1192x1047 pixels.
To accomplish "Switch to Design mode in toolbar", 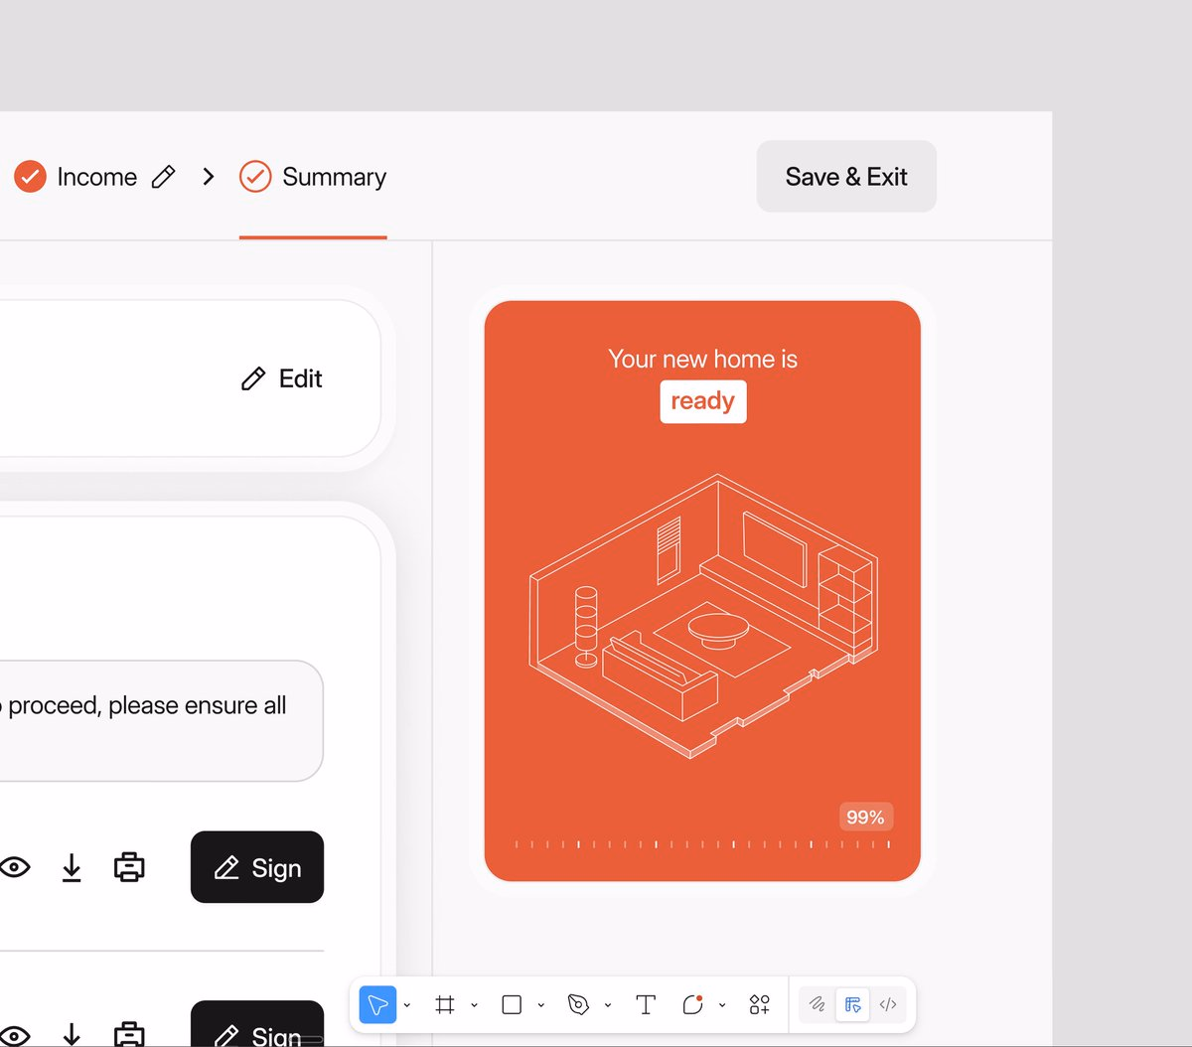I will coord(853,1005).
